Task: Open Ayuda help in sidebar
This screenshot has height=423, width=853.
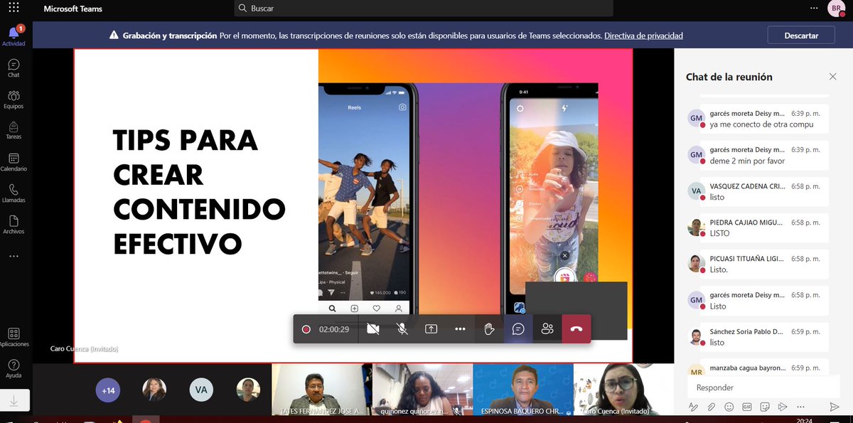Action: [x=14, y=368]
